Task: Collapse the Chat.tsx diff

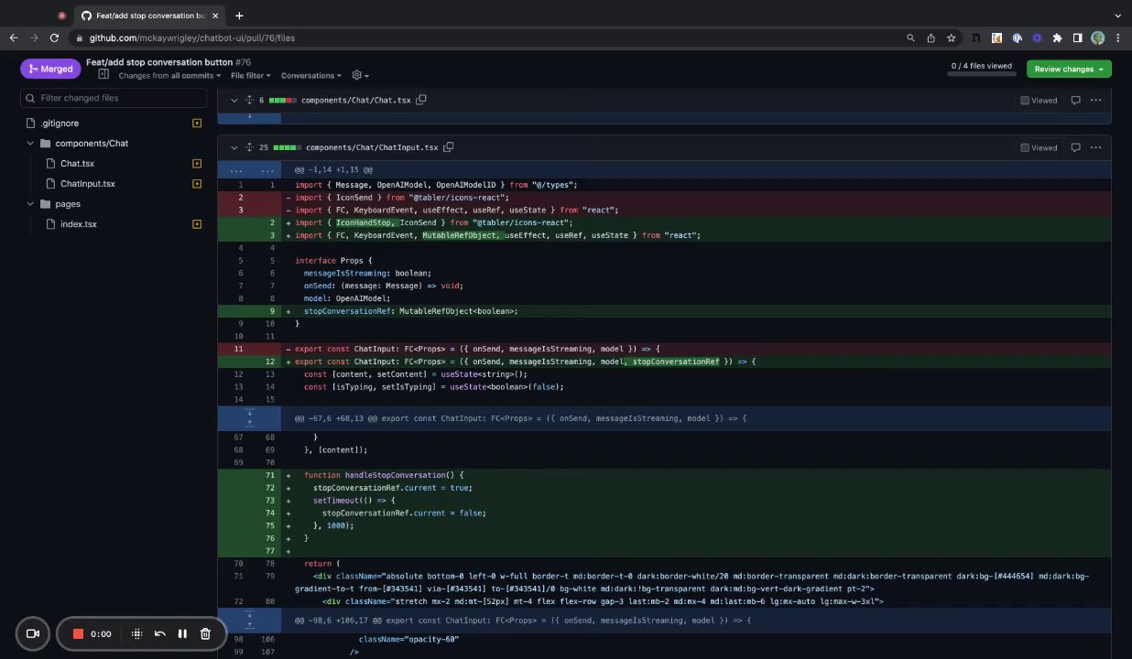Action: pyautogui.click(x=234, y=100)
